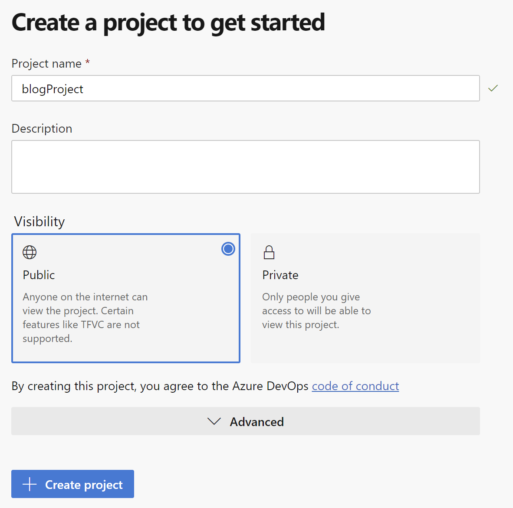513x508 pixels.
Task: Choose the Private visibility option
Action: tap(365, 298)
